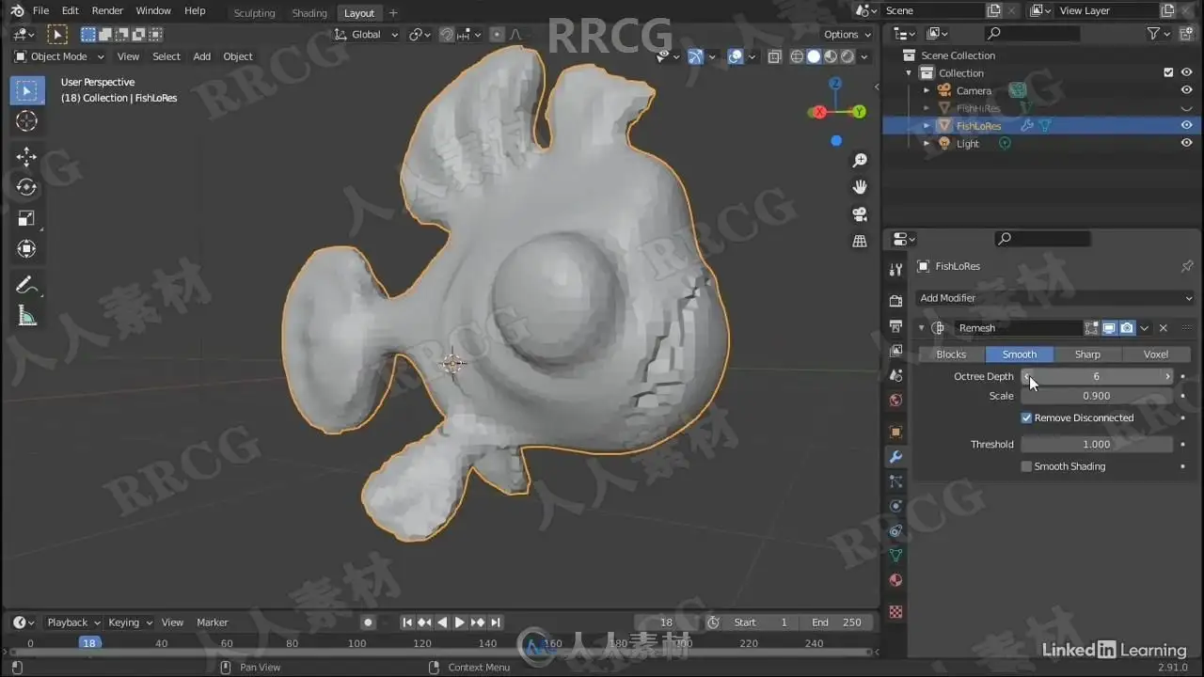Open the Global transform orientation dropdown
1204x677 pixels.
(367, 35)
